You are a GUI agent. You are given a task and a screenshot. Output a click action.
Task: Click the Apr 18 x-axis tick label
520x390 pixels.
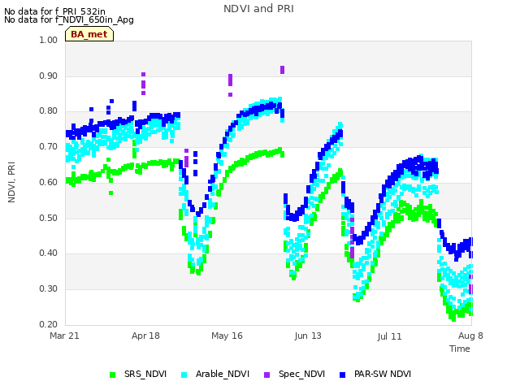click(x=145, y=336)
